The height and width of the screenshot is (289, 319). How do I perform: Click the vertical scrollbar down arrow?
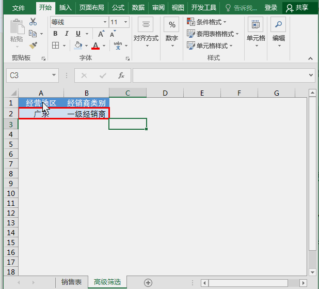pyautogui.click(x=312, y=272)
